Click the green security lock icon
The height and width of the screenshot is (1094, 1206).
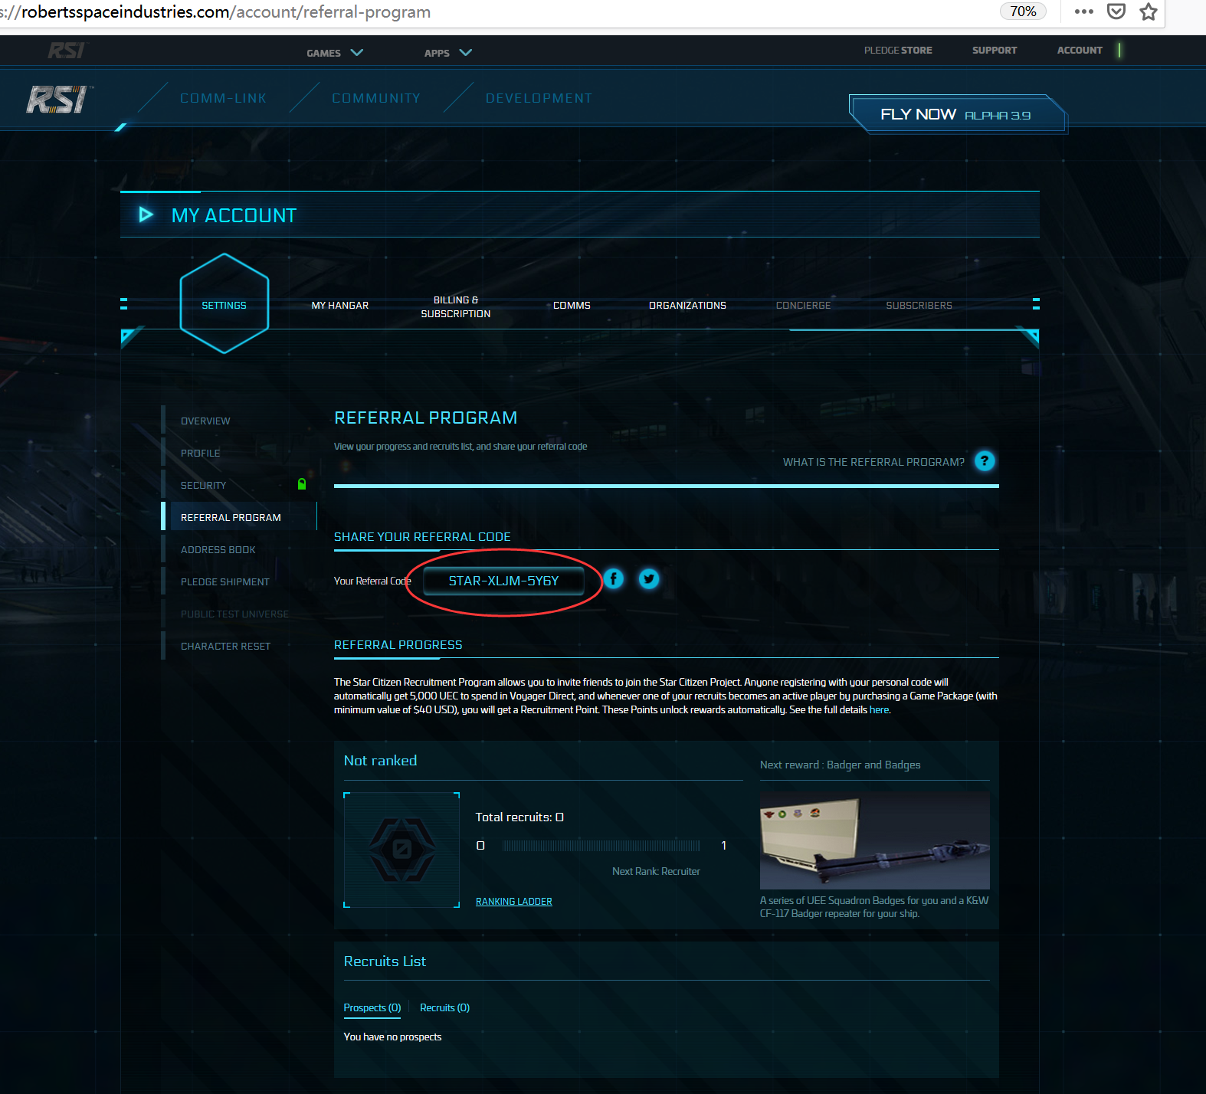302,484
